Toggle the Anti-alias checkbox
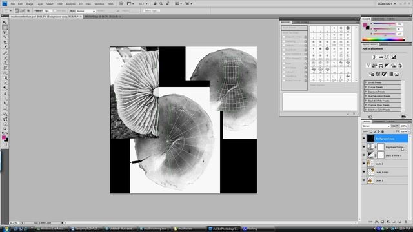This screenshot has height=232, width=413. tap(55, 11)
